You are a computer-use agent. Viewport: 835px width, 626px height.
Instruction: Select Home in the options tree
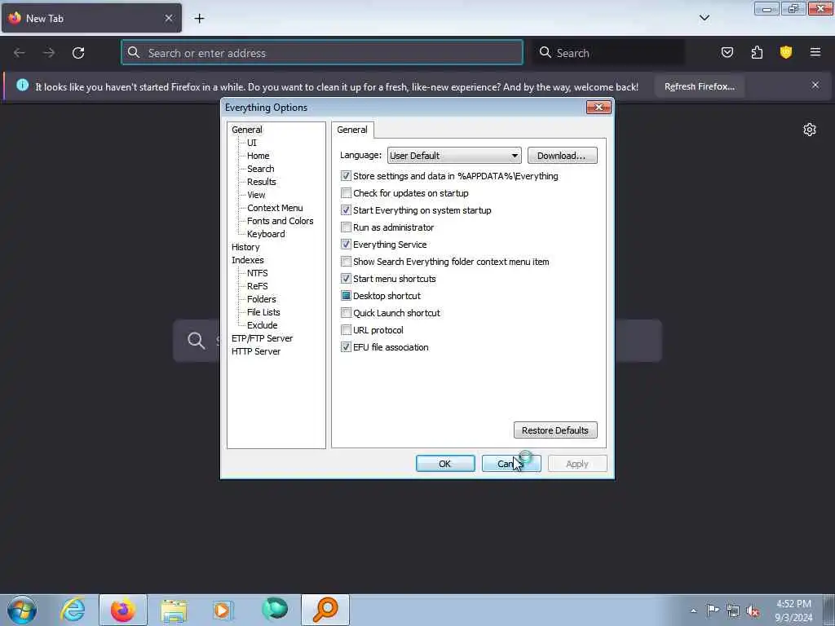(258, 156)
